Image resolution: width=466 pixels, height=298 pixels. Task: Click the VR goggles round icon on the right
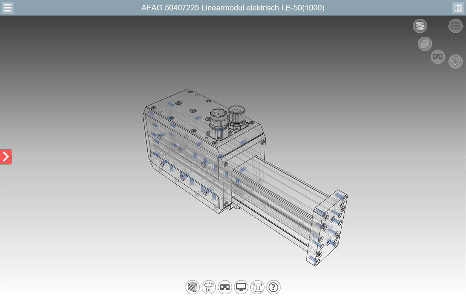pyautogui.click(x=438, y=57)
